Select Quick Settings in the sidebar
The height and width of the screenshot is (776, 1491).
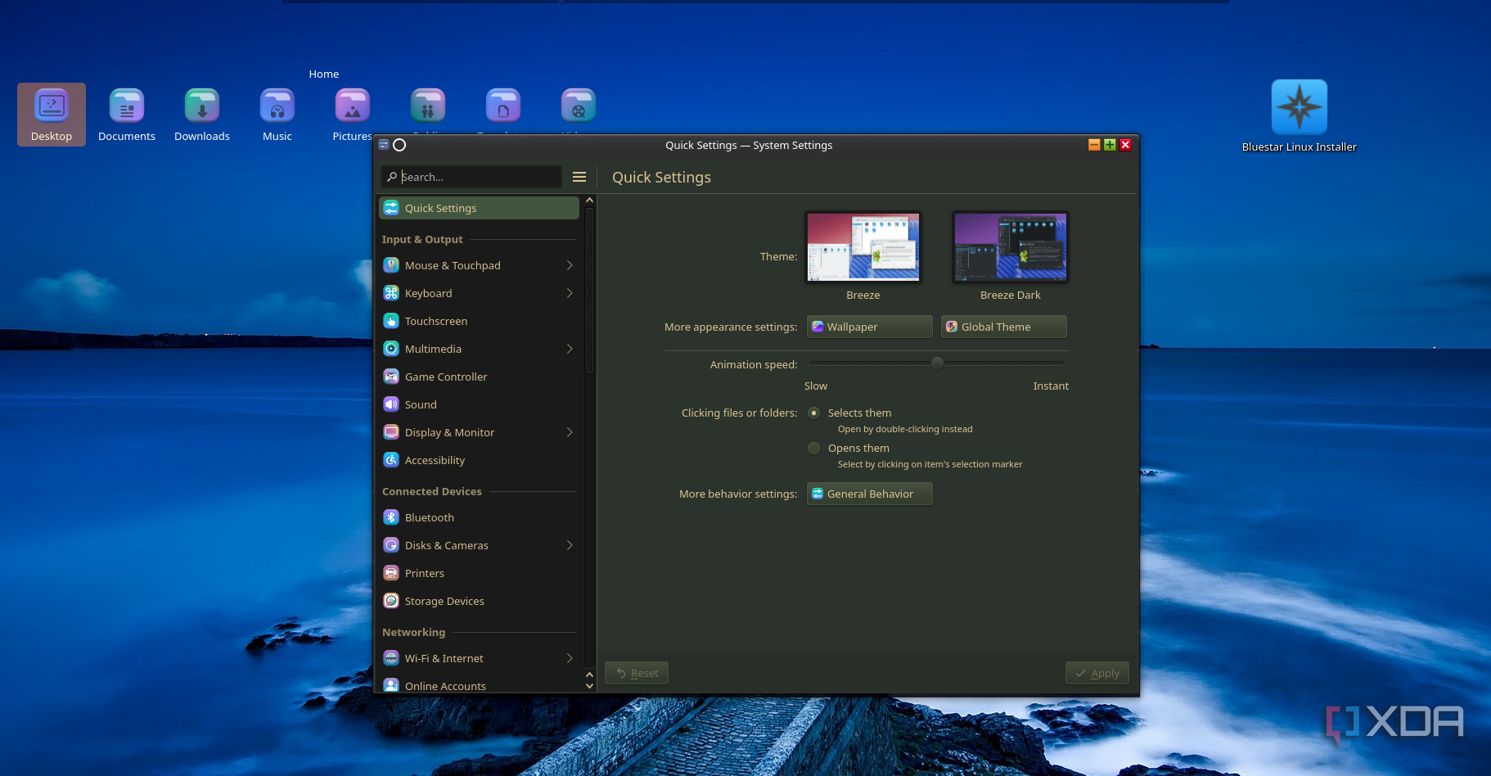(479, 208)
